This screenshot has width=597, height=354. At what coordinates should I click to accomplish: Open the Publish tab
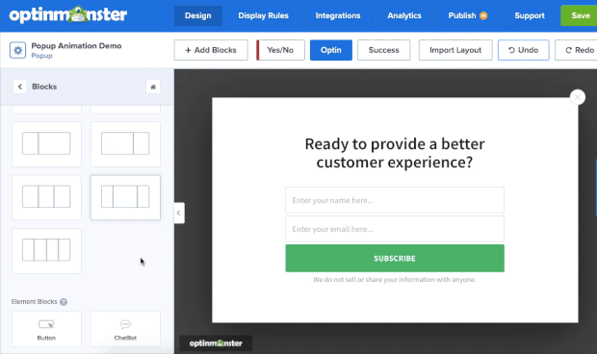(x=468, y=15)
